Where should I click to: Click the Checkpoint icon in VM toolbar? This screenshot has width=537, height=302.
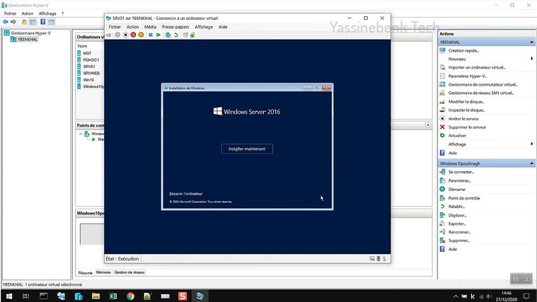tap(168, 35)
